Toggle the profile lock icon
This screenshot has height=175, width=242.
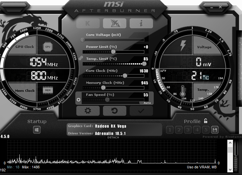pos(206,121)
